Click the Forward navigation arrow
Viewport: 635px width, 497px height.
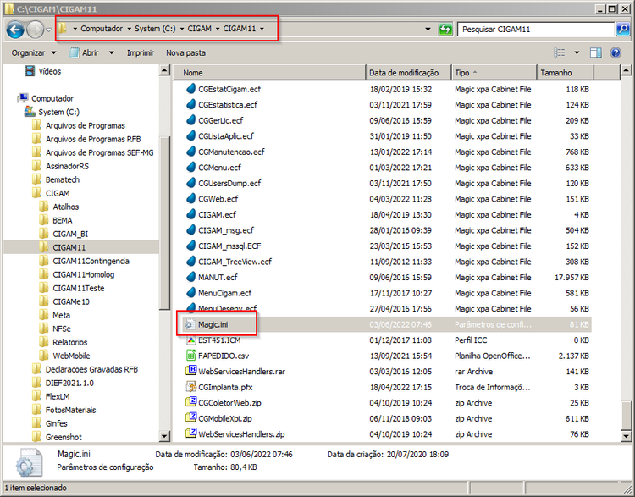pos(36,30)
